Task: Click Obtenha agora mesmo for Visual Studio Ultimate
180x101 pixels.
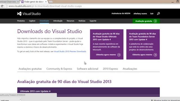Action: point(106,55)
